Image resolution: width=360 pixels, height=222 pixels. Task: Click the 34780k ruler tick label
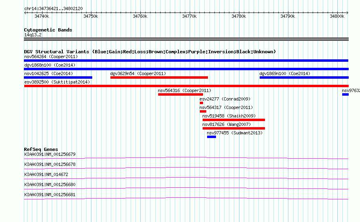(239, 16)
